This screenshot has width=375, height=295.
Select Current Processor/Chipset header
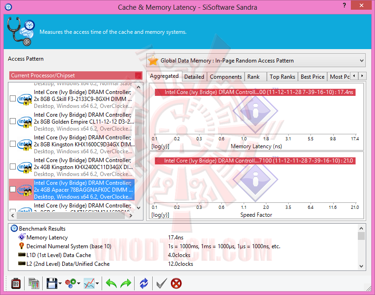coord(76,75)
